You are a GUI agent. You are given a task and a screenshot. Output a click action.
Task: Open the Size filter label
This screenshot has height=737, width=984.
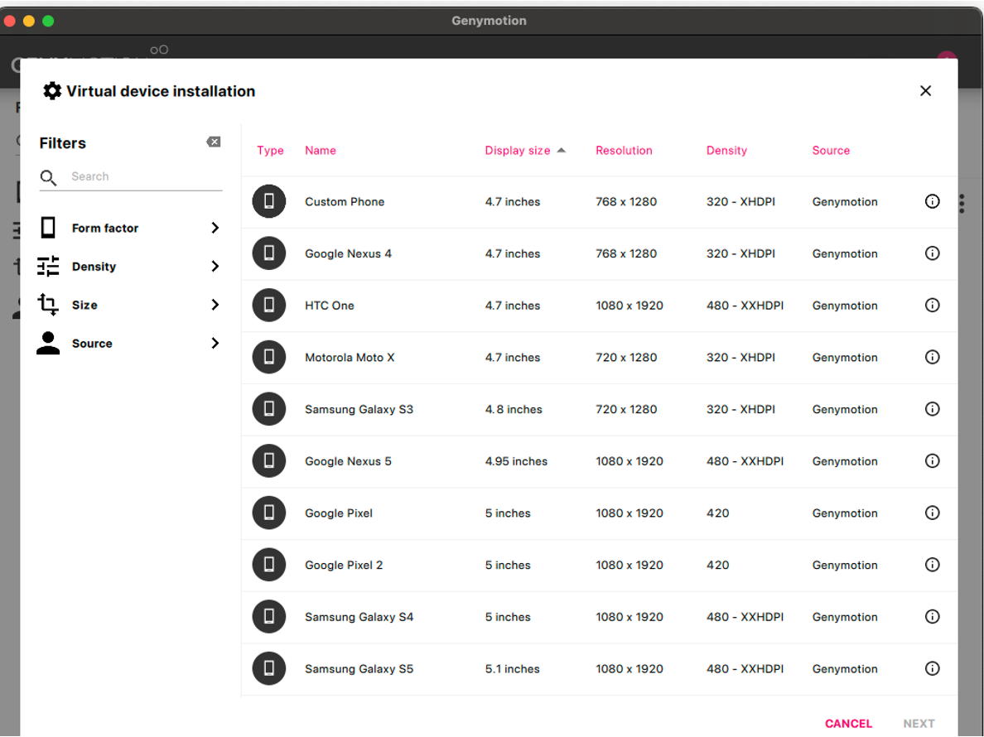[84, 305]
